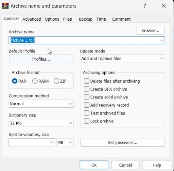Open the Backup tab
This screenshot has width=174, height=171.
click(86, 19)
